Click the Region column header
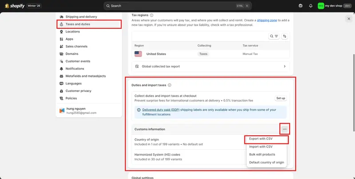The width and height of the screenshot is (355, 179). [139, 46]
